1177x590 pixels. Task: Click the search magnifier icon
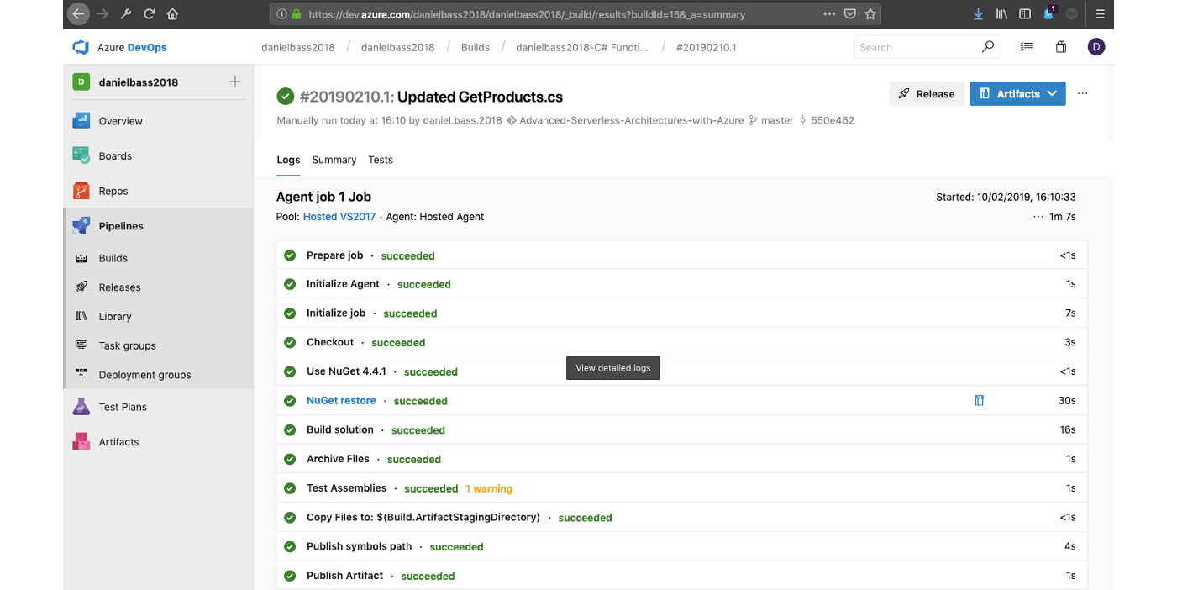(x=988, y=47)
